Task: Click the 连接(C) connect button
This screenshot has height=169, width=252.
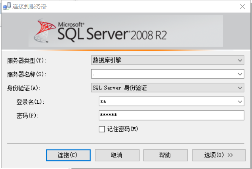Action: pyautogui.click(x=68, y=155)
